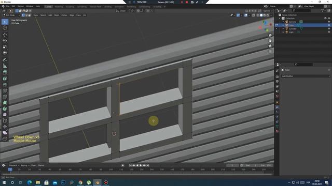The width and height of the screenshot is (332, 186).
Task: Open the Mesh menu in viewport header
Action: [x=57, y=15]
